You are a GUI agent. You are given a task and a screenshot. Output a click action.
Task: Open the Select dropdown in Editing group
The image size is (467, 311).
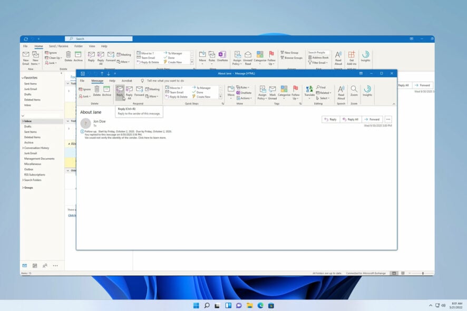tap(323, 98)
